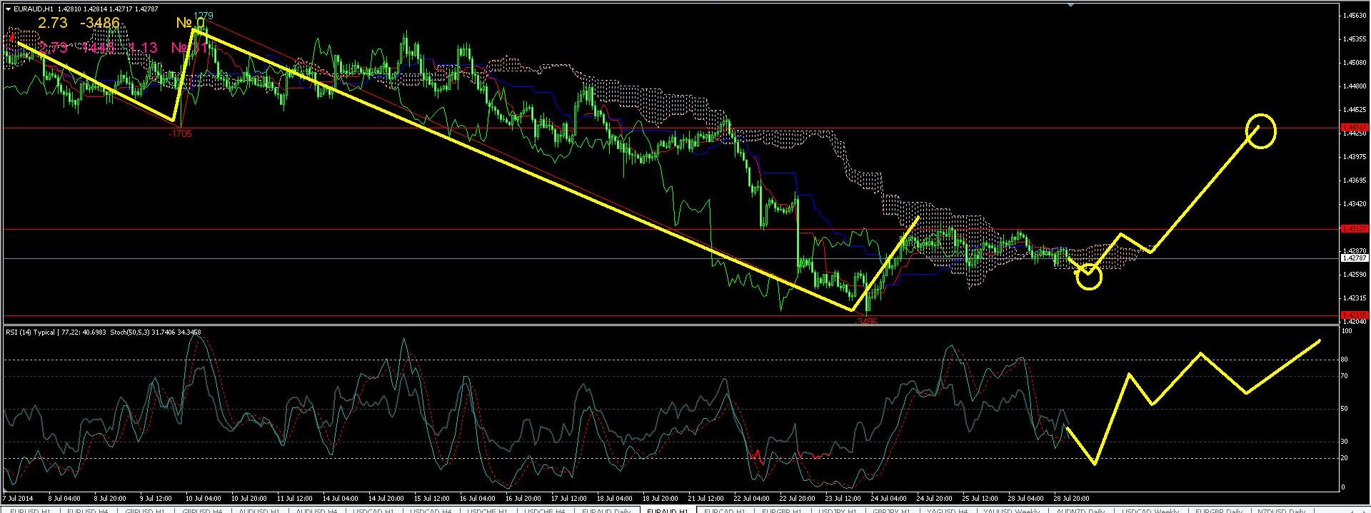Select the USDJPY H1 chart tab
The image size is (1371, 513).
837,509
